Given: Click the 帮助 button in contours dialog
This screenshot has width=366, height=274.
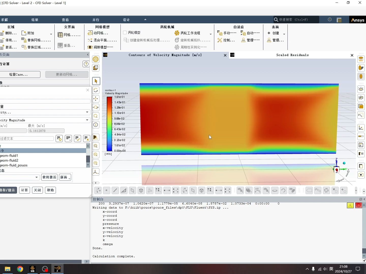Looking at the screenshot, I should 50,190.
